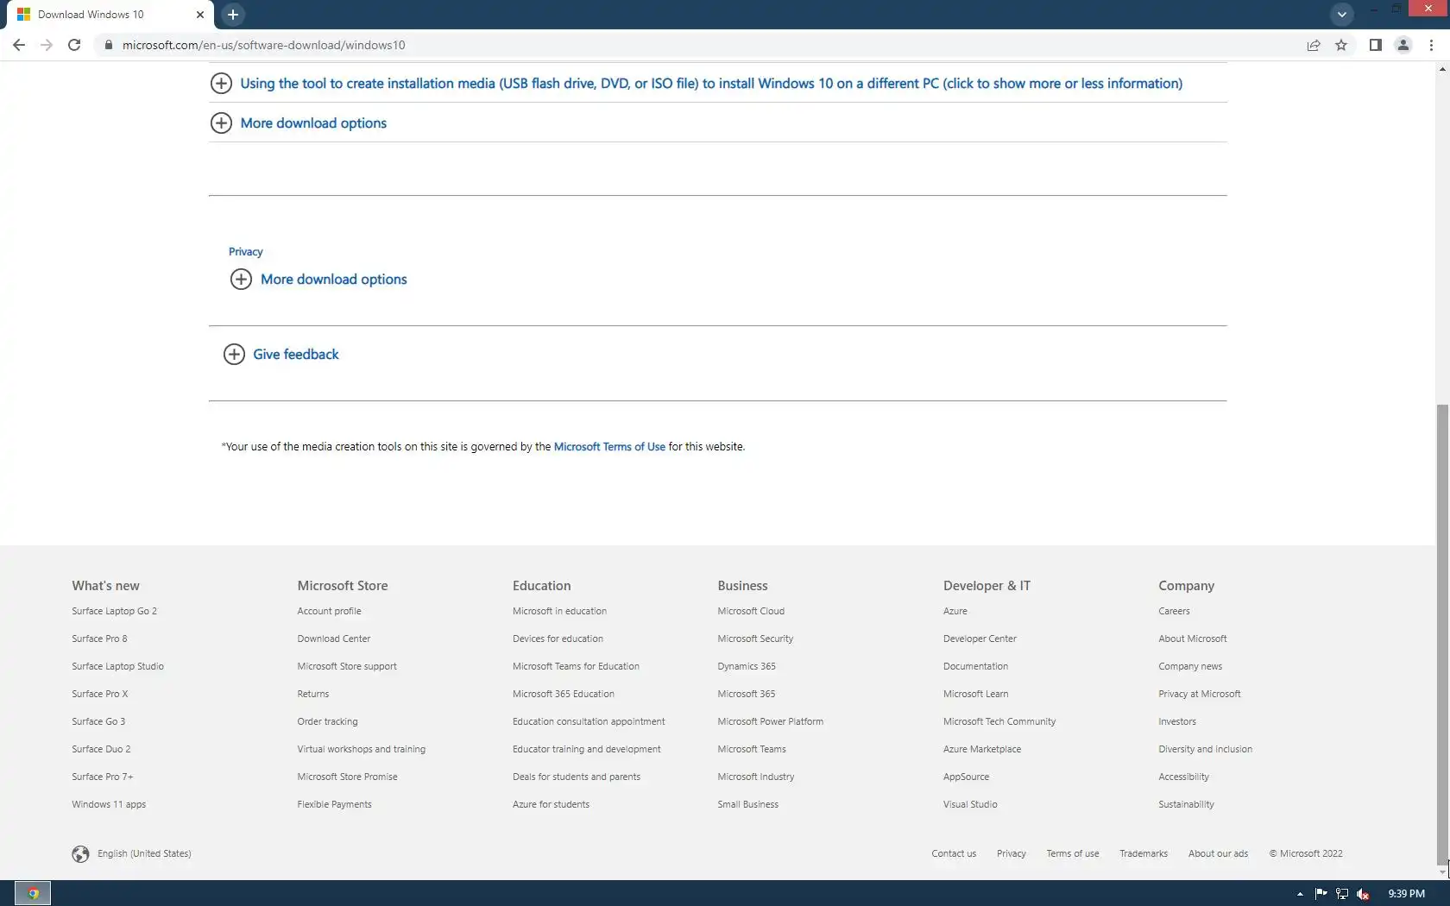The width and height of the screenshot is (1450, 906).
Task: Open Microsoft Teams for Education
Action: point(576,667)
